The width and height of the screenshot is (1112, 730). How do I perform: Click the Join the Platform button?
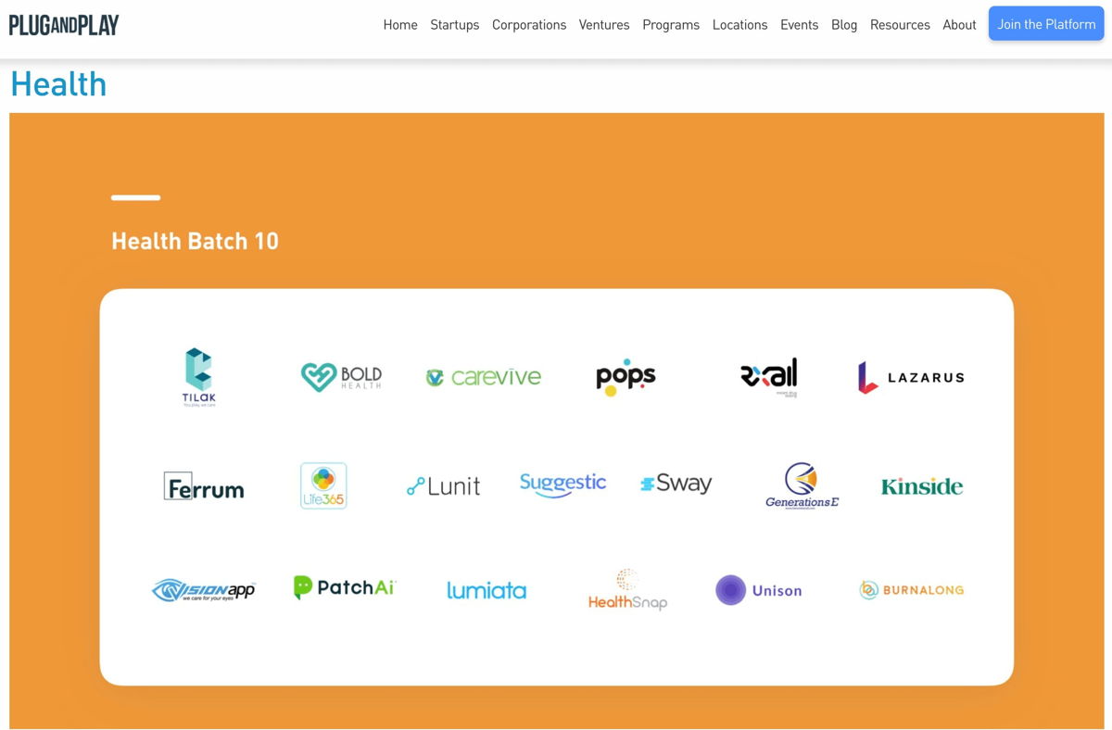pos(1046,24)
